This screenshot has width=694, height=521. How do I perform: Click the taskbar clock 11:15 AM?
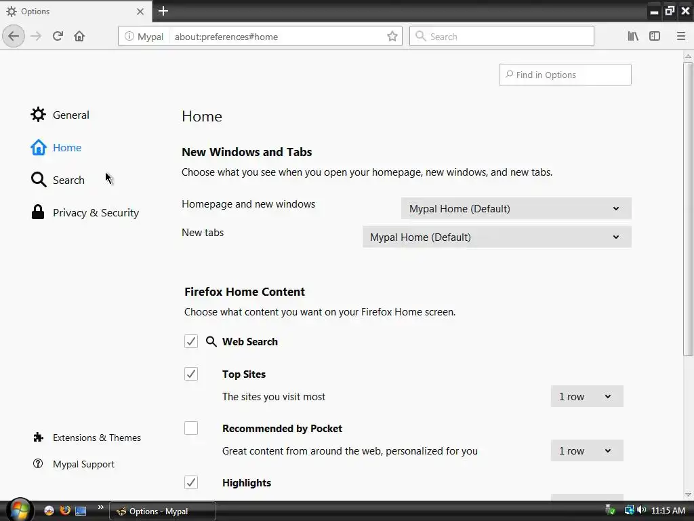click(668, 510)
